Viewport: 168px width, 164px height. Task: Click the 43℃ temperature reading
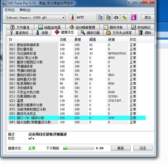point(80,17)
